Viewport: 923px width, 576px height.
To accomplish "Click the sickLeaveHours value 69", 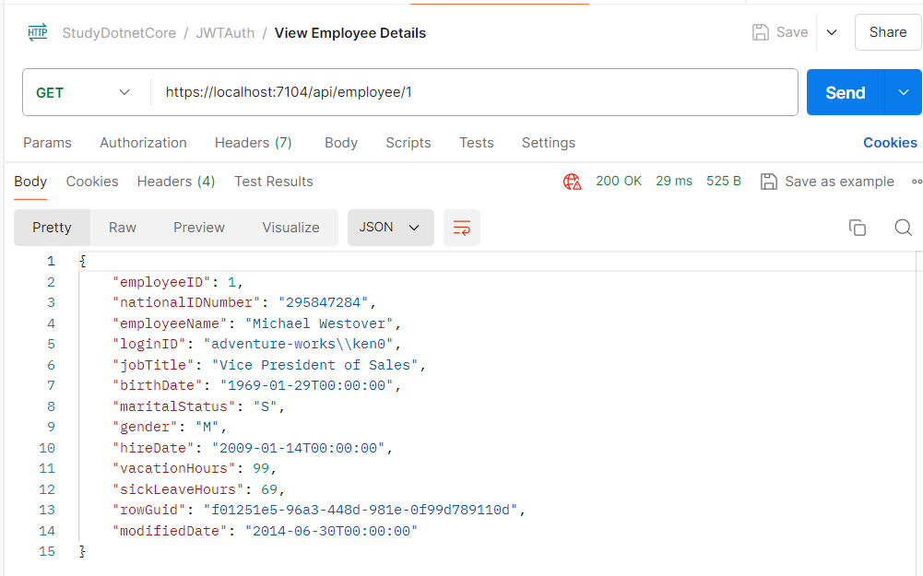I will (269, 489).
